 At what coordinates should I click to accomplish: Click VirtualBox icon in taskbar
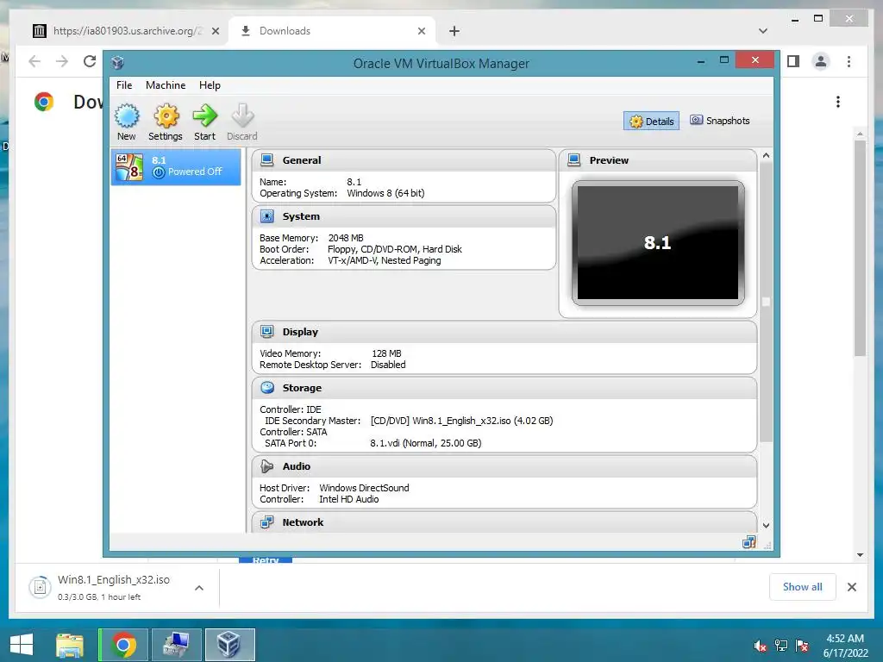[229, 645]
